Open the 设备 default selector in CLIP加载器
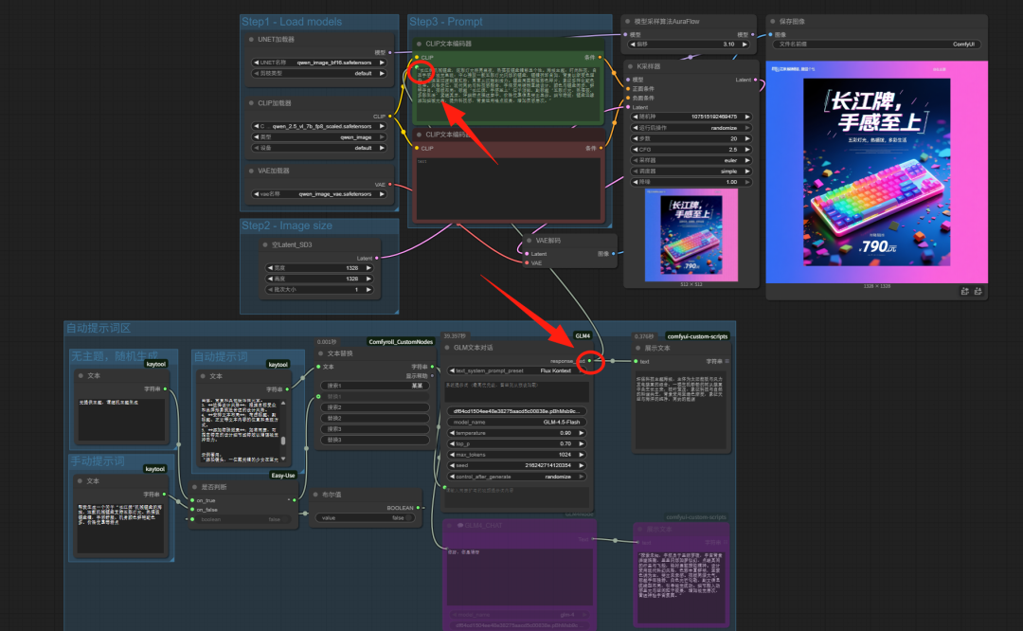 coord(319,148)
